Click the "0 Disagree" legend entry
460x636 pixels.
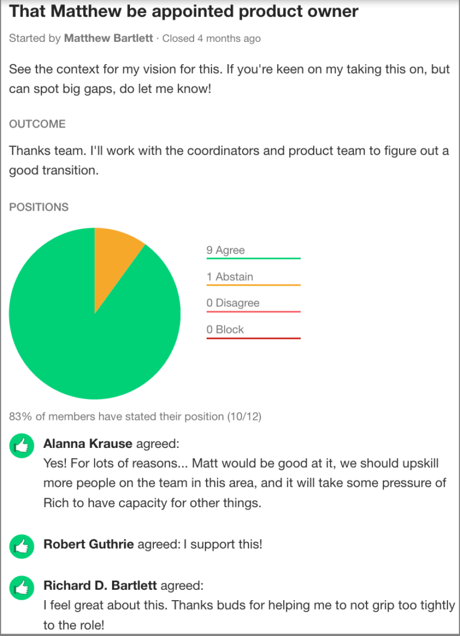pos(234,303)
